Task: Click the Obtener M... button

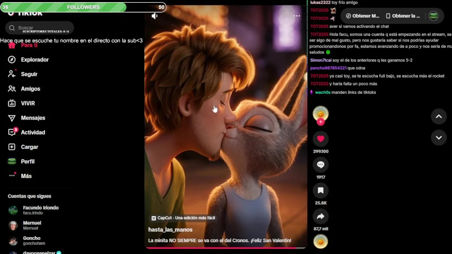Action: tap(363, 16)
